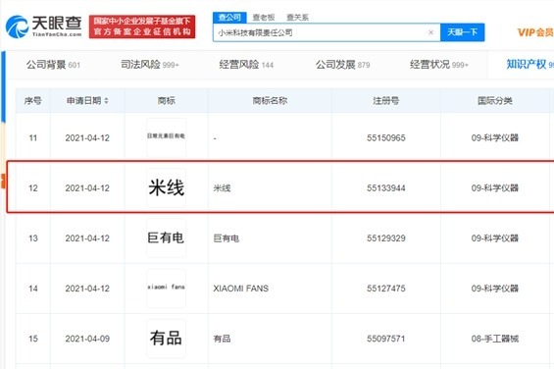
Task: Select registration number 55133944
Action: coord(385,188)
